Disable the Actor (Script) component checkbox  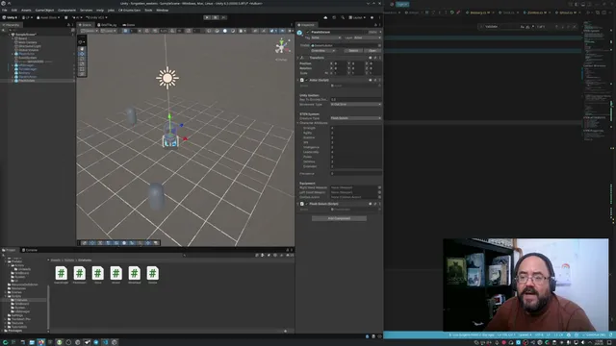[307, 80]
